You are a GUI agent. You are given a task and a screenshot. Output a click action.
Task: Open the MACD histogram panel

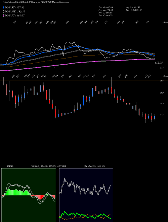point(29,195)
